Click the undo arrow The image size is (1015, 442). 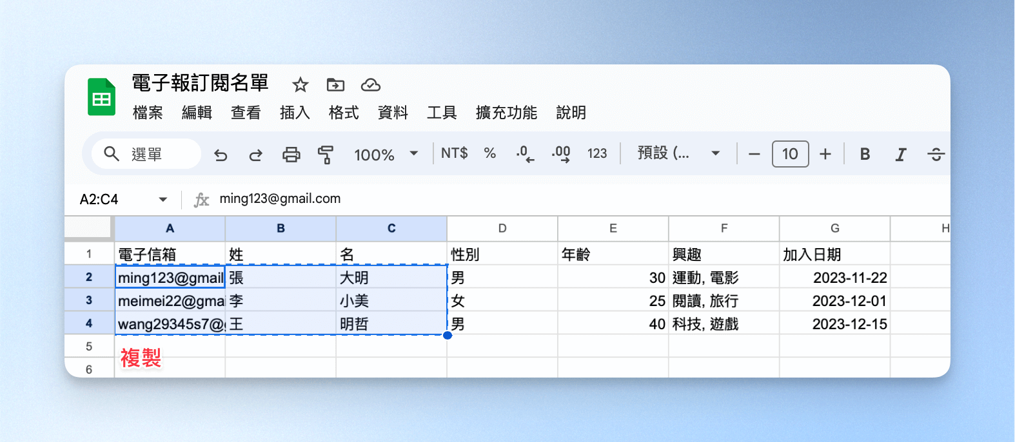click(x=221, y=155)
